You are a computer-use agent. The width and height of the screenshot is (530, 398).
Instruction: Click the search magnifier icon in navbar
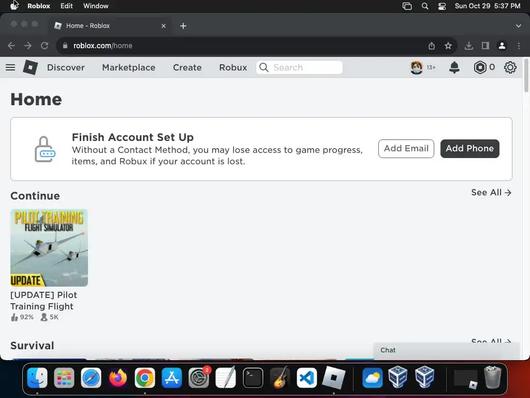264,67
